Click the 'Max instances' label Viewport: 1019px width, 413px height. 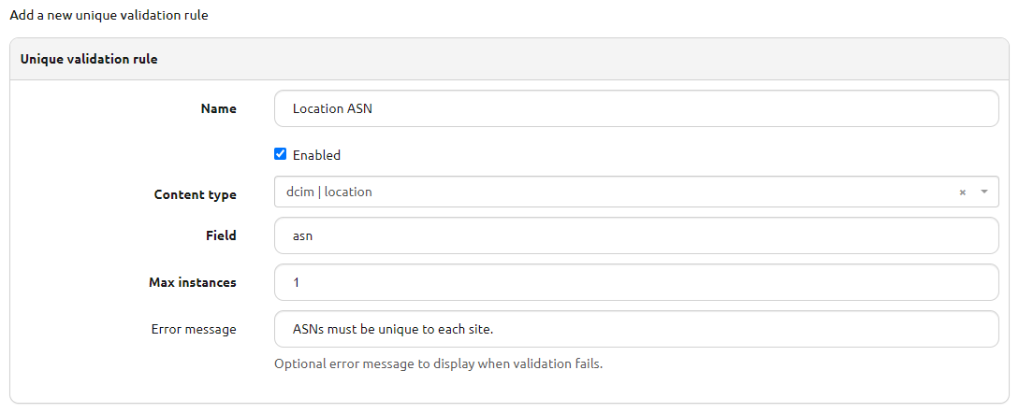click(193, 281)
